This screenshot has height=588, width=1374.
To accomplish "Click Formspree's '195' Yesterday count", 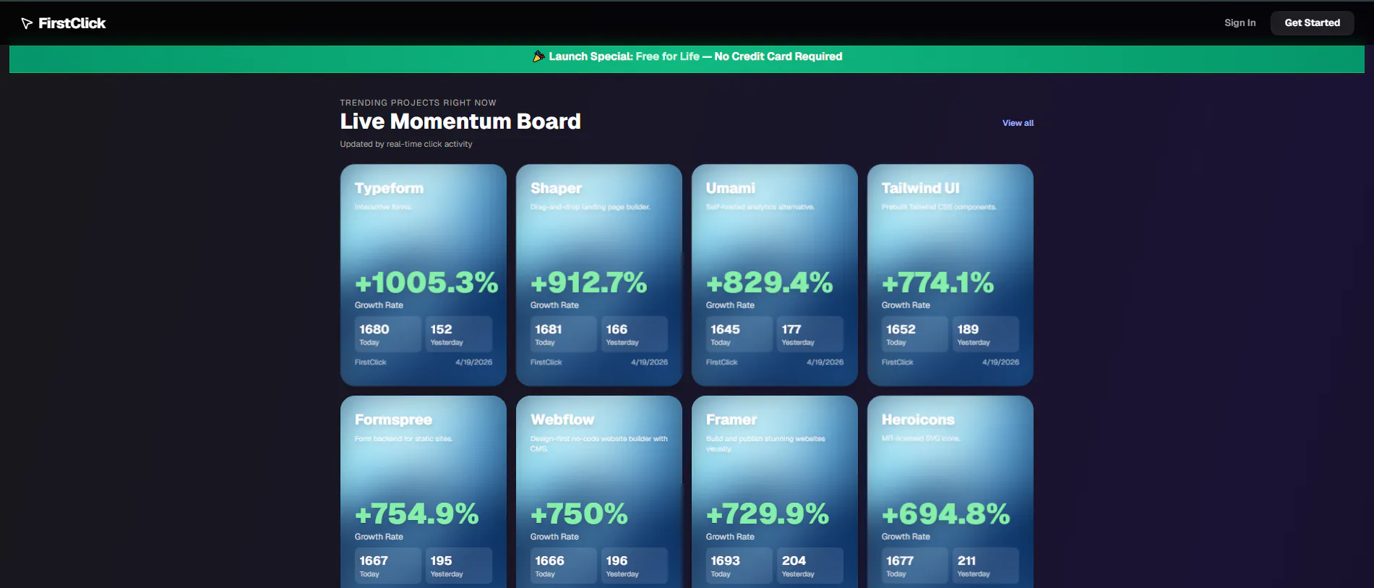I will (x=441, y=561).
